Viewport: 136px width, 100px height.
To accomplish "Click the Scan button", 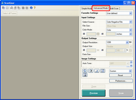I will tap(121, 93).
